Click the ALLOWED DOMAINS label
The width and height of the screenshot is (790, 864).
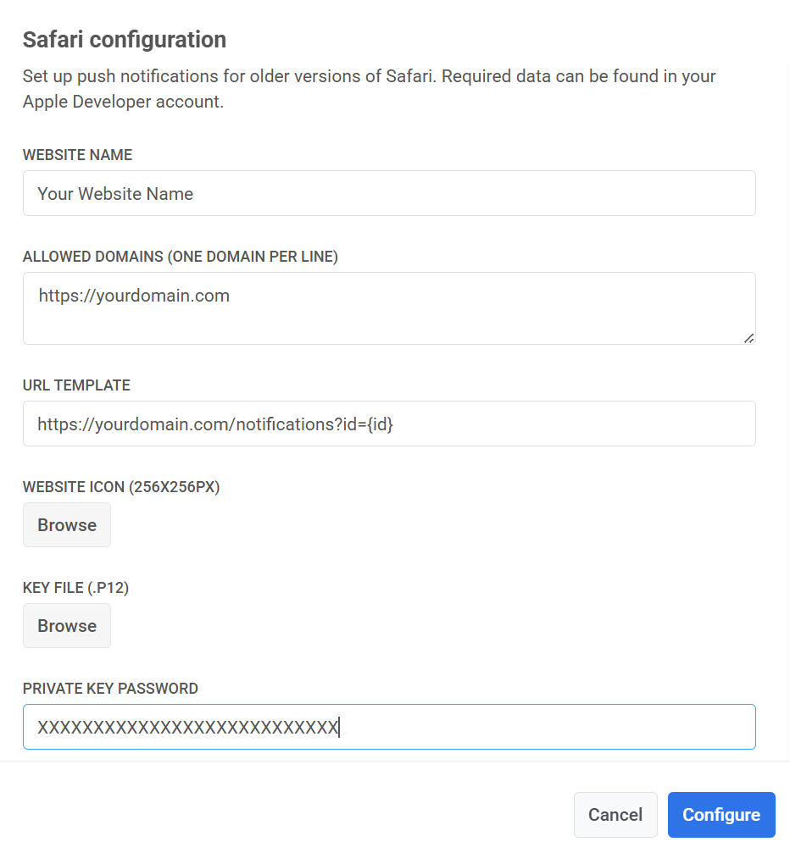[180, 256]
